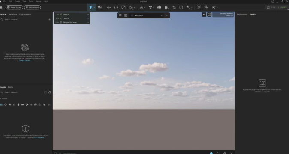This screenshot has width=289, height=154.
Task: Expand the light tool dropdown arrow
Action: point(154,7)
